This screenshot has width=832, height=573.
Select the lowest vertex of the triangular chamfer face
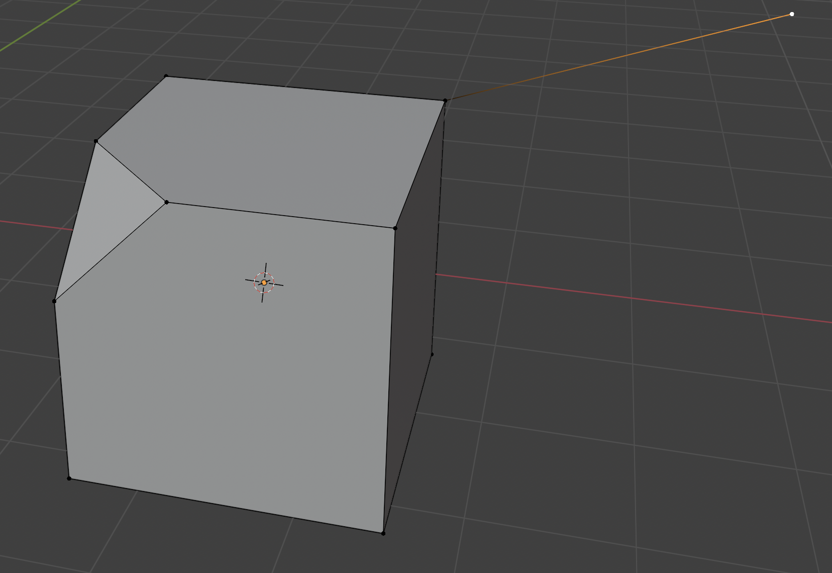coord(54,301)
